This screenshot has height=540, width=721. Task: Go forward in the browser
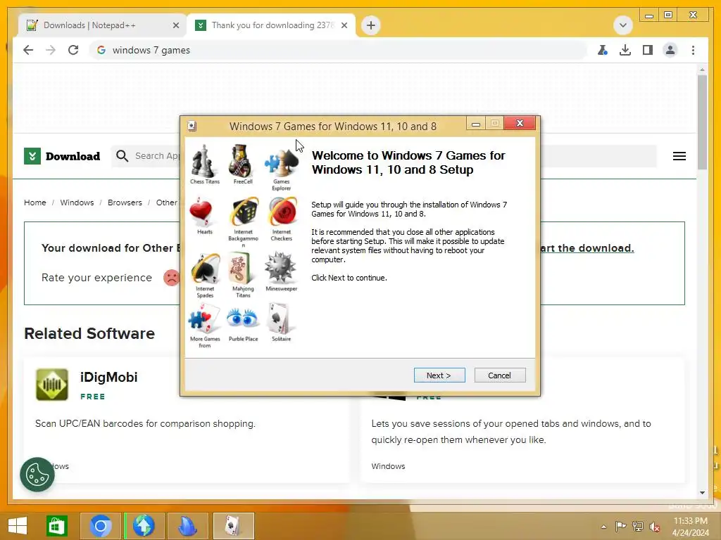pos(51,50)
